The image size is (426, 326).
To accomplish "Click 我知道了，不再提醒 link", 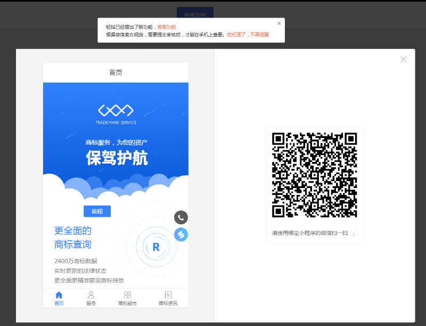I will [x=248, y=35].
